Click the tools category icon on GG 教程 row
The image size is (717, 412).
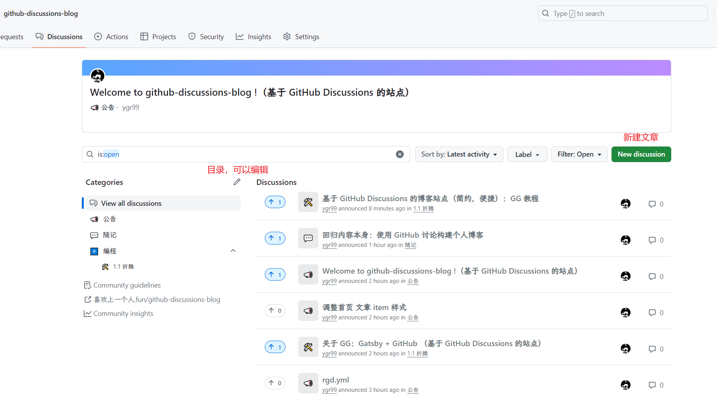[308, 202]
